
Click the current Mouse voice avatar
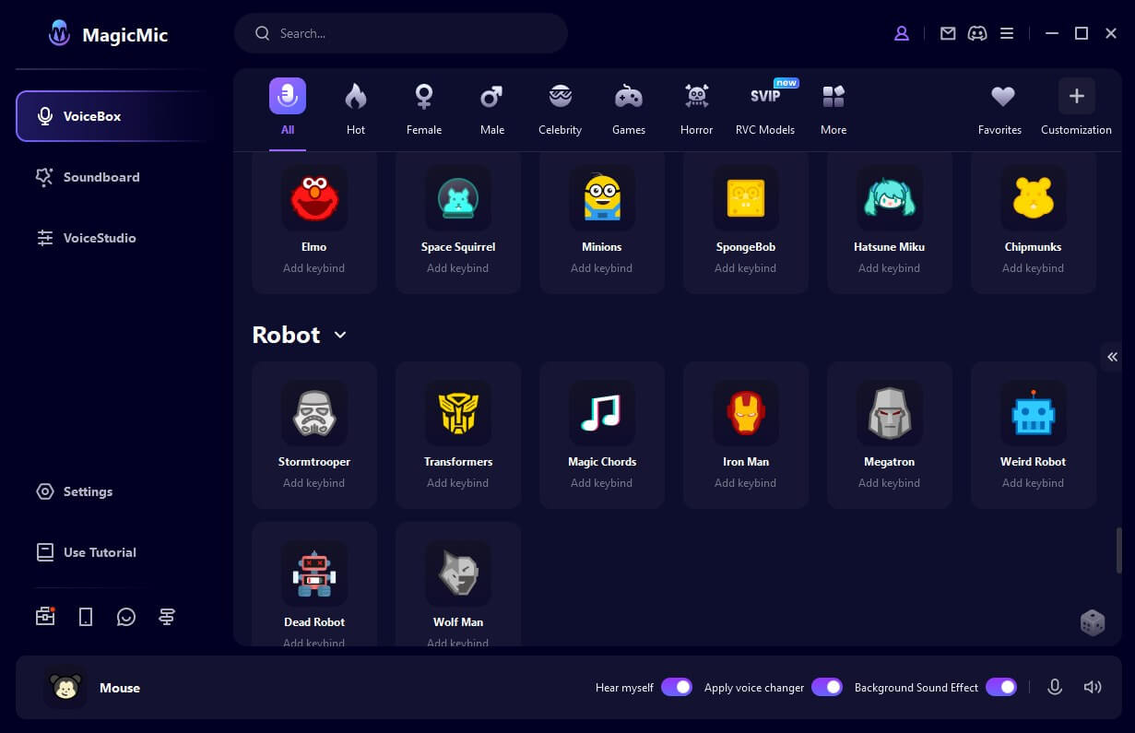point(65,688)
